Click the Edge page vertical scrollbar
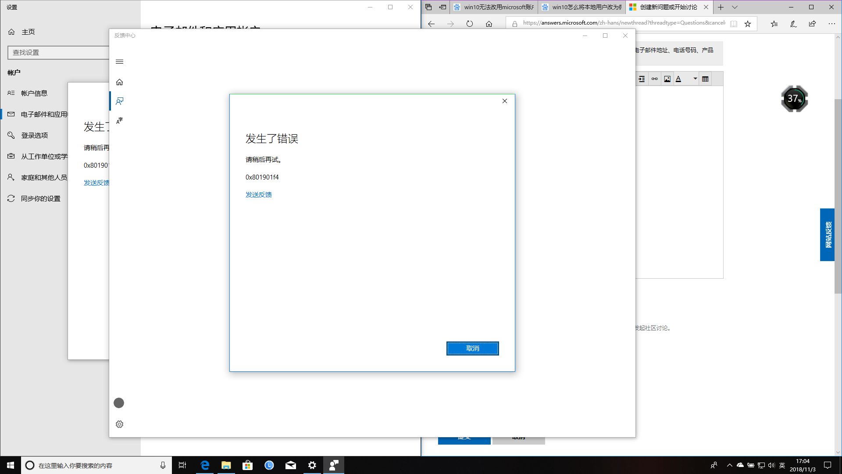The height and width of the screenshot is (474, 842). click(838, 196)
